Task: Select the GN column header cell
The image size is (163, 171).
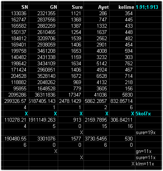Action: pos(43,7)
